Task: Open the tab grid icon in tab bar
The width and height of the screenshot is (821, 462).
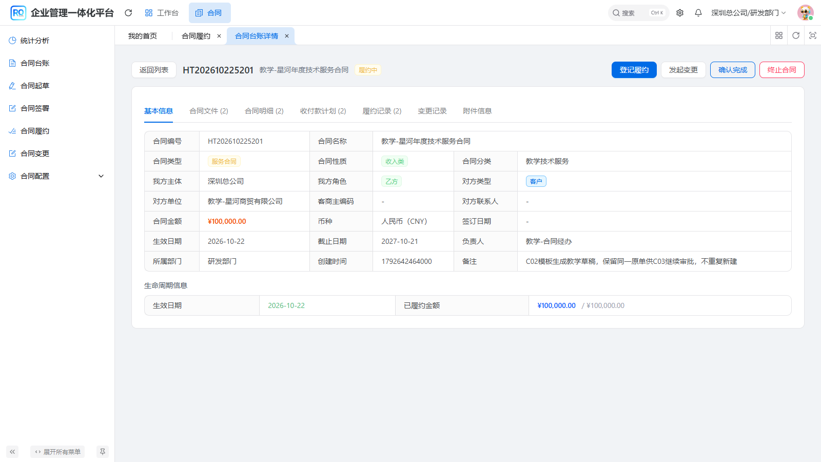Action: (779, 35)
